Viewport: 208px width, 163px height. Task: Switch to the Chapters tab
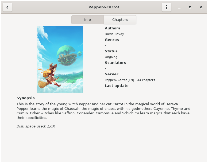tap(120, 20)
